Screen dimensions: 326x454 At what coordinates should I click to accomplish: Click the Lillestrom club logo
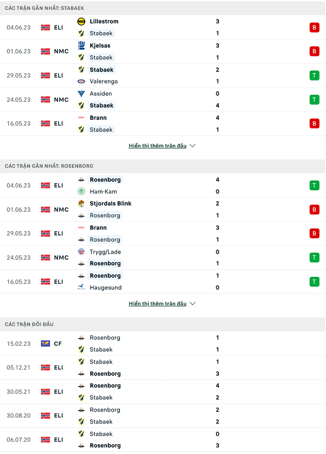point(81,21)
